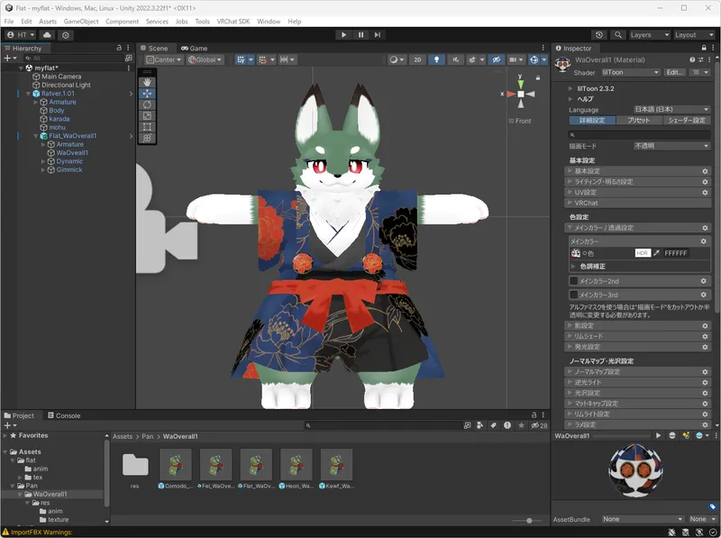Toggle scene visibility hidden-objects icon

pos(497,59)
